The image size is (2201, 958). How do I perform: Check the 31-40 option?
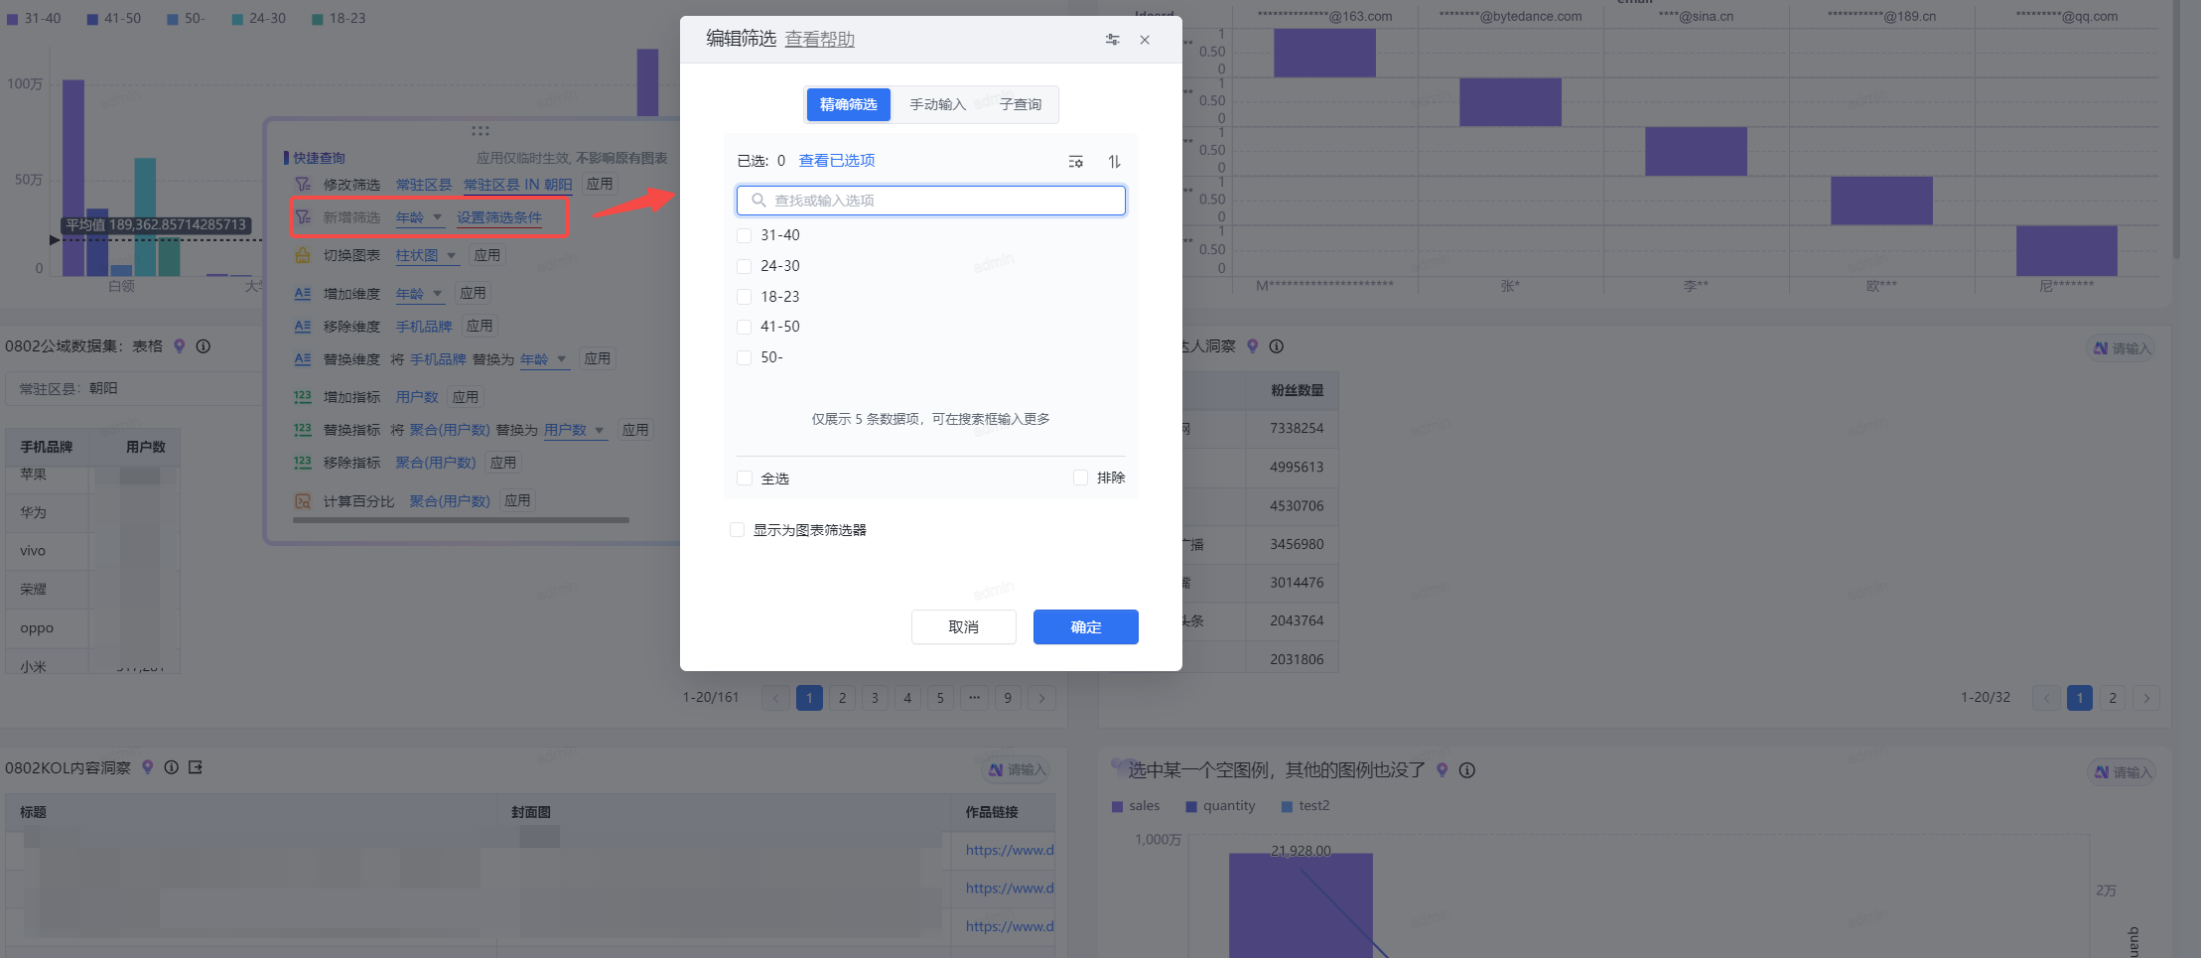(x=745, y=235)
